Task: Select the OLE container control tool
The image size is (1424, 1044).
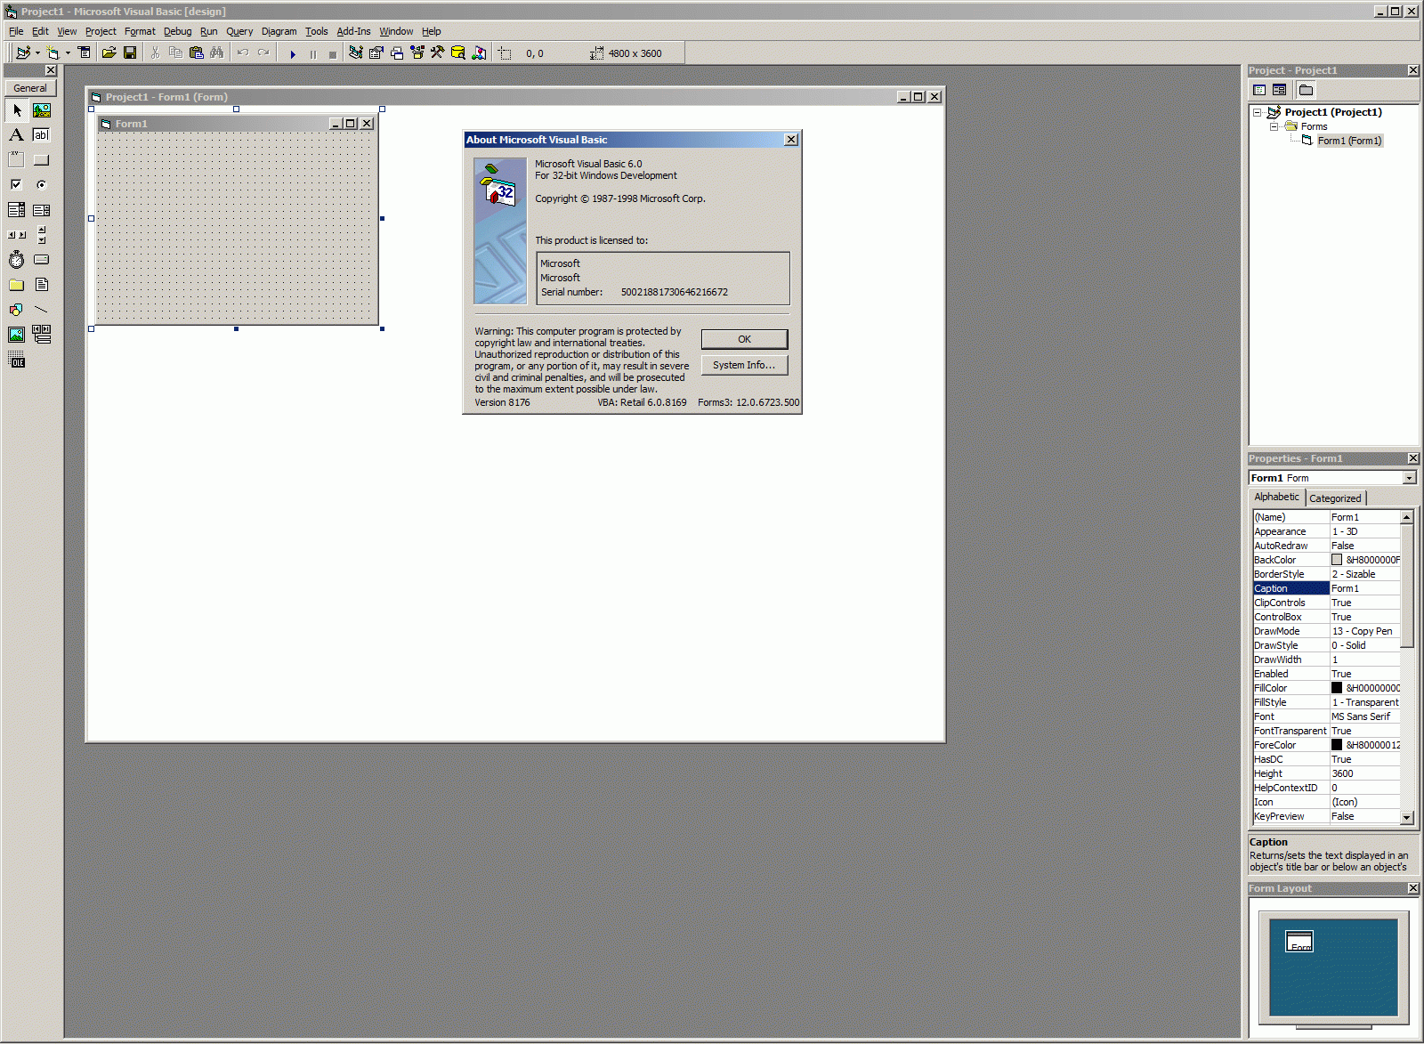Action: [x=17, y=360]
